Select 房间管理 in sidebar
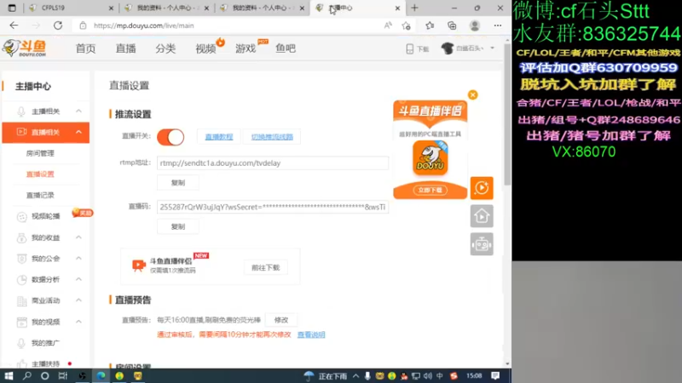 tap(40, 153)
